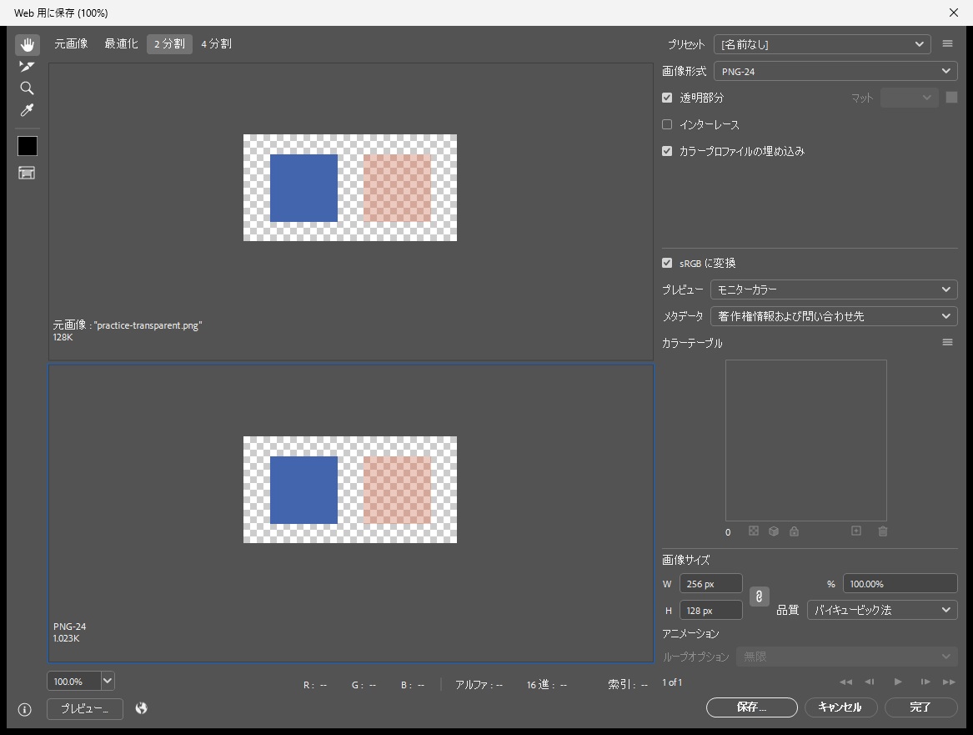Open the マット dropdown
The height and width of the screenshot is (735, 973).
(909, 98)
